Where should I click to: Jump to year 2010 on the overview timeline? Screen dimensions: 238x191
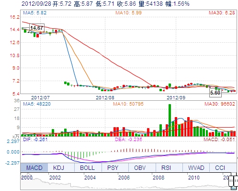[x=194, y=178]
